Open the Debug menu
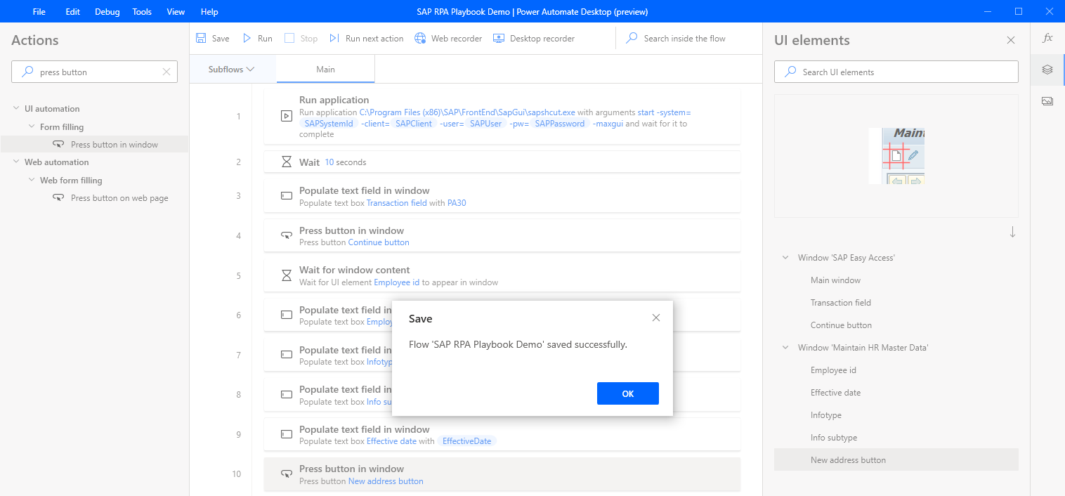 click(107, 11)
